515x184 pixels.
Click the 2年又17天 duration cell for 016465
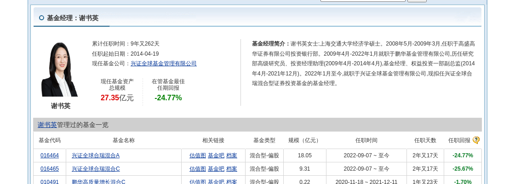(x=425, y=169)
